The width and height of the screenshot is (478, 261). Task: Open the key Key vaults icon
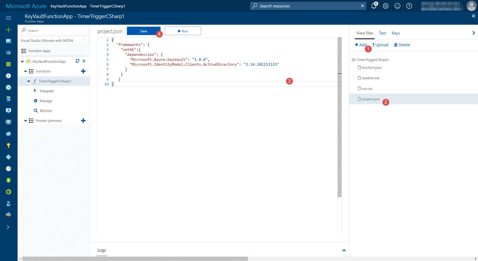pos(9,145)
